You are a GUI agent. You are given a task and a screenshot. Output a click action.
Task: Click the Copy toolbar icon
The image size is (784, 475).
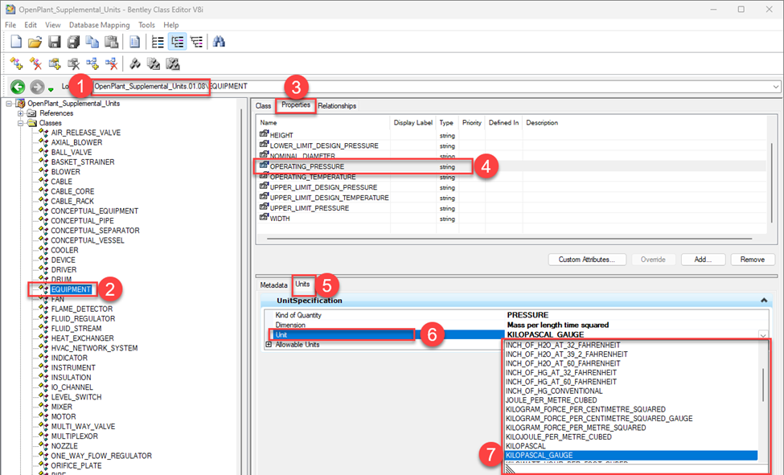92,42
